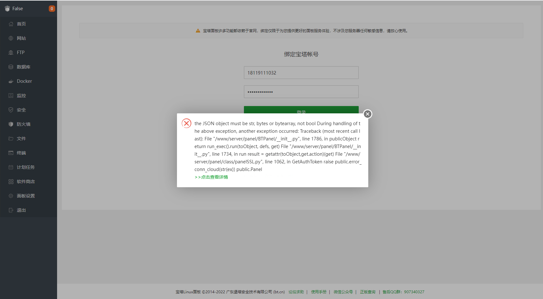The height and width of the screenshot is (299, 543).
Task: Go to 计划任务 scheduled tasks
Action: point(26,167)
